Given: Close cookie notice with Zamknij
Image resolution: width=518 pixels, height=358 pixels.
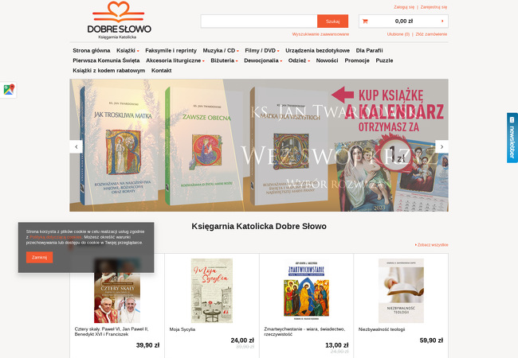Looking at the screenshot, I should 39,257.
